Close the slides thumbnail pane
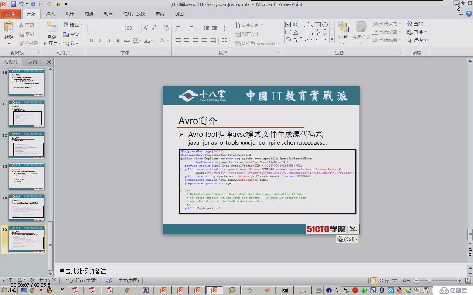Image resolution: width=473 pixels, height=295 pixels. tap(49, 62)
